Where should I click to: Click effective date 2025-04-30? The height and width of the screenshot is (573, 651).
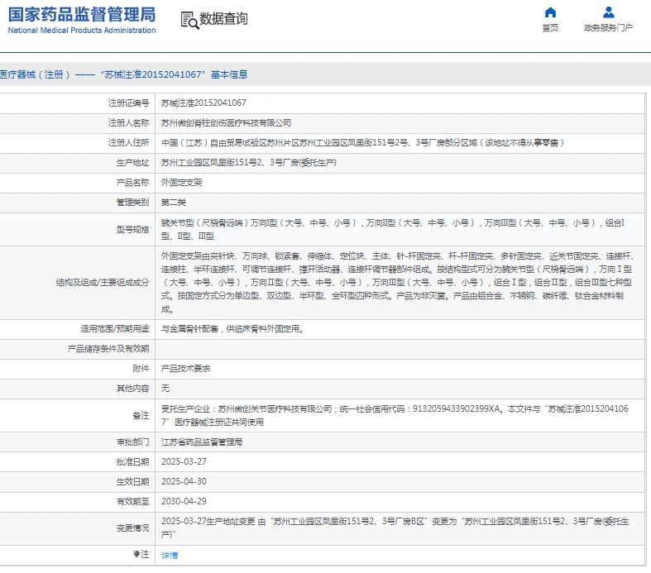[184, 482]
